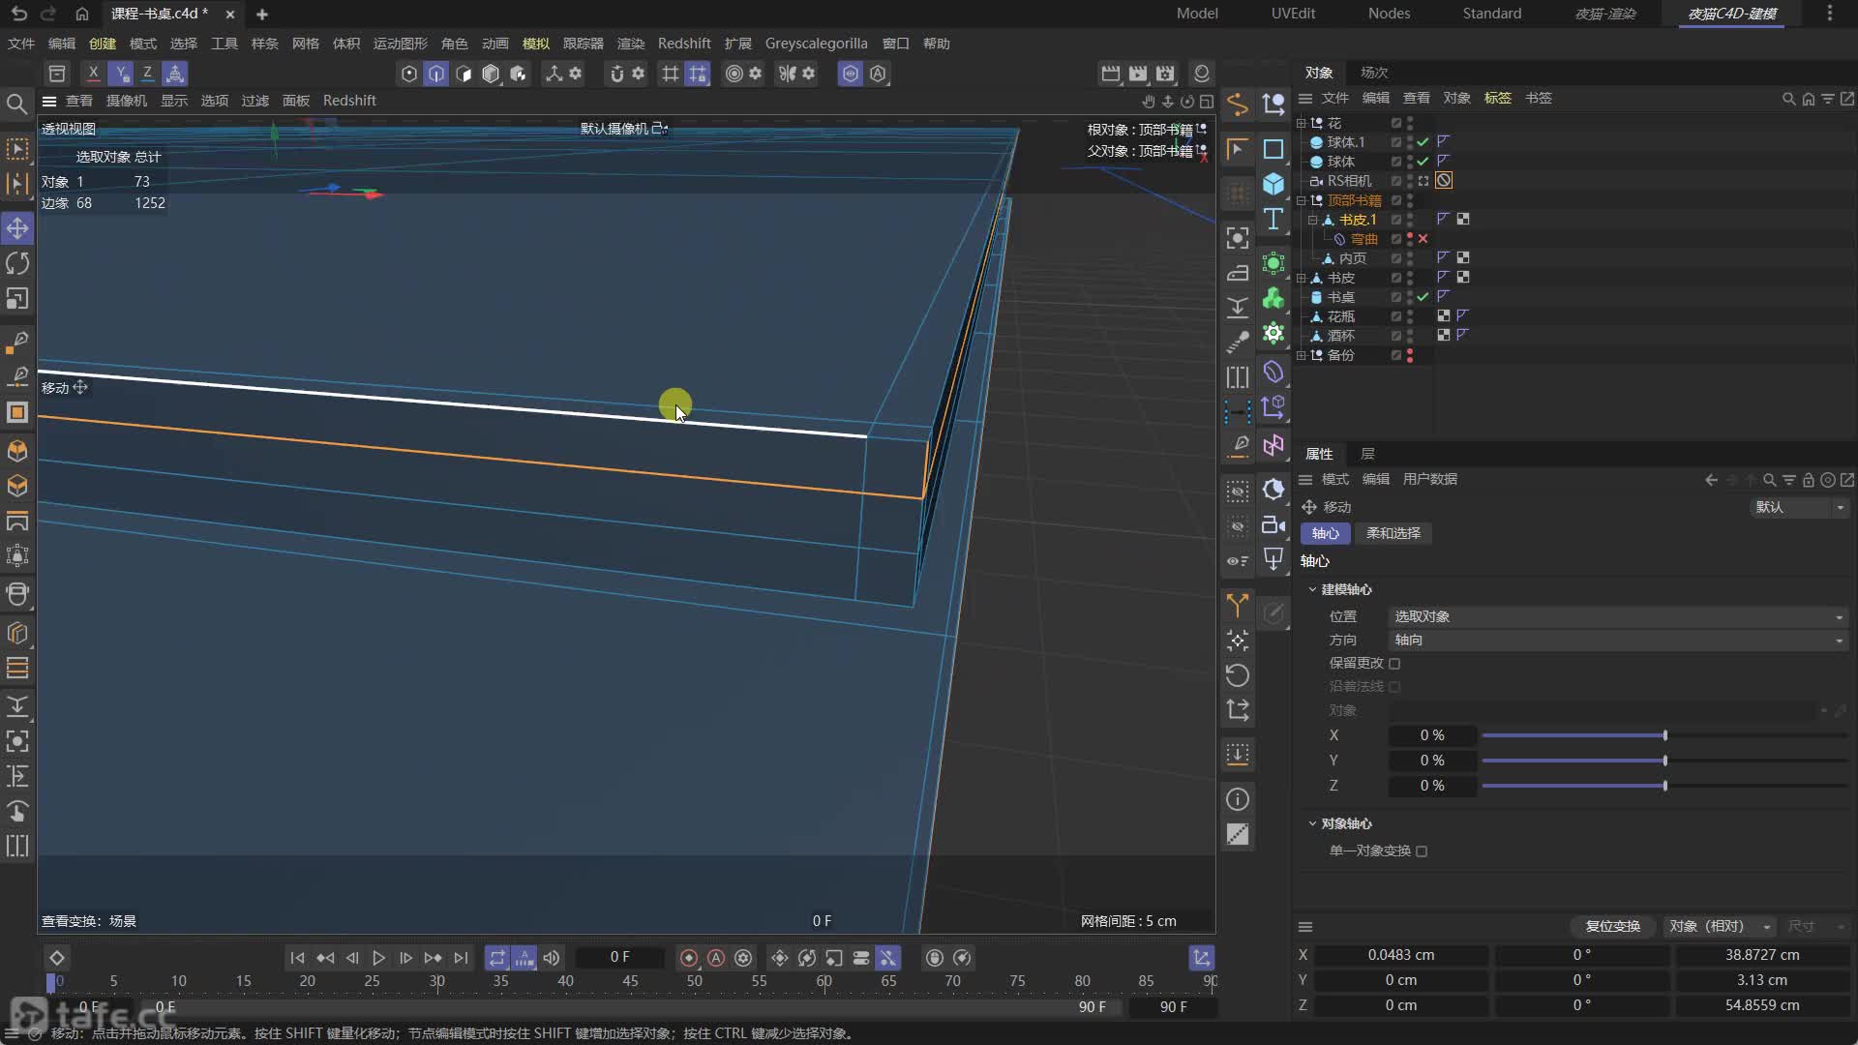The height and width of the screenshot is (1045, 1858).
Task: Toggle 保留更改 checkbox
Action: pyautogui.click(x=1394, y=664)
